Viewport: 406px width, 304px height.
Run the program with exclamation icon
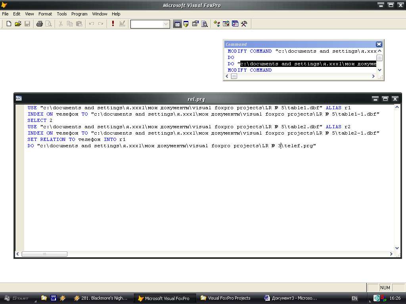(x=113, y=24)
